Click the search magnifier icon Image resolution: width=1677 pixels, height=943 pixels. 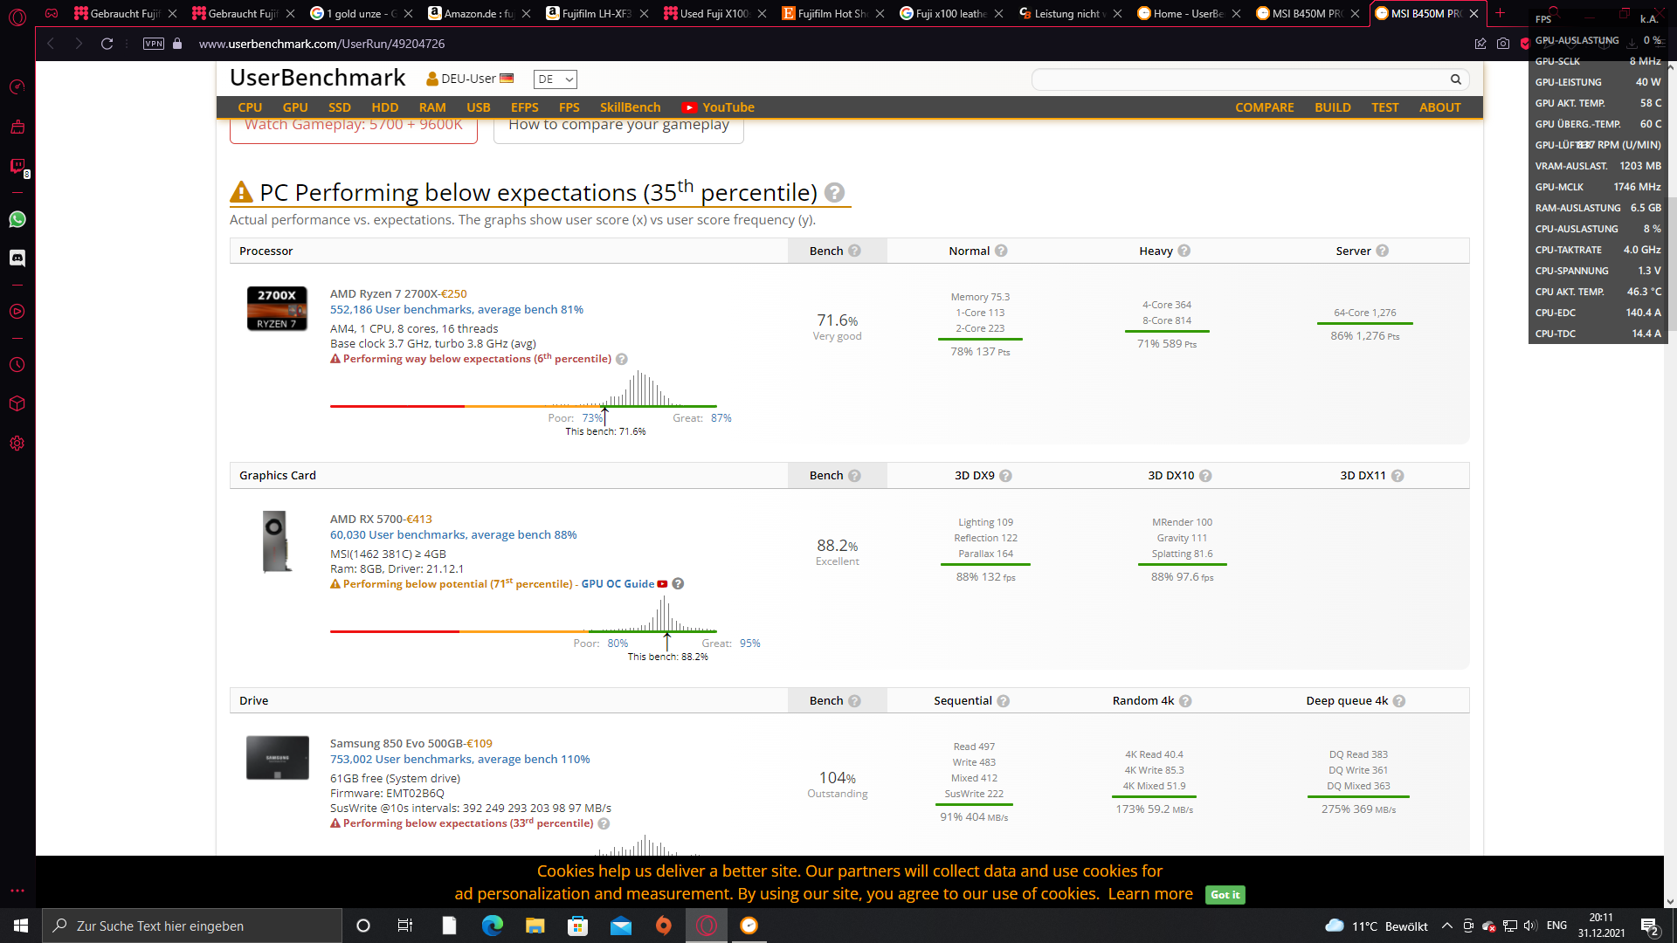(1455, 79)
